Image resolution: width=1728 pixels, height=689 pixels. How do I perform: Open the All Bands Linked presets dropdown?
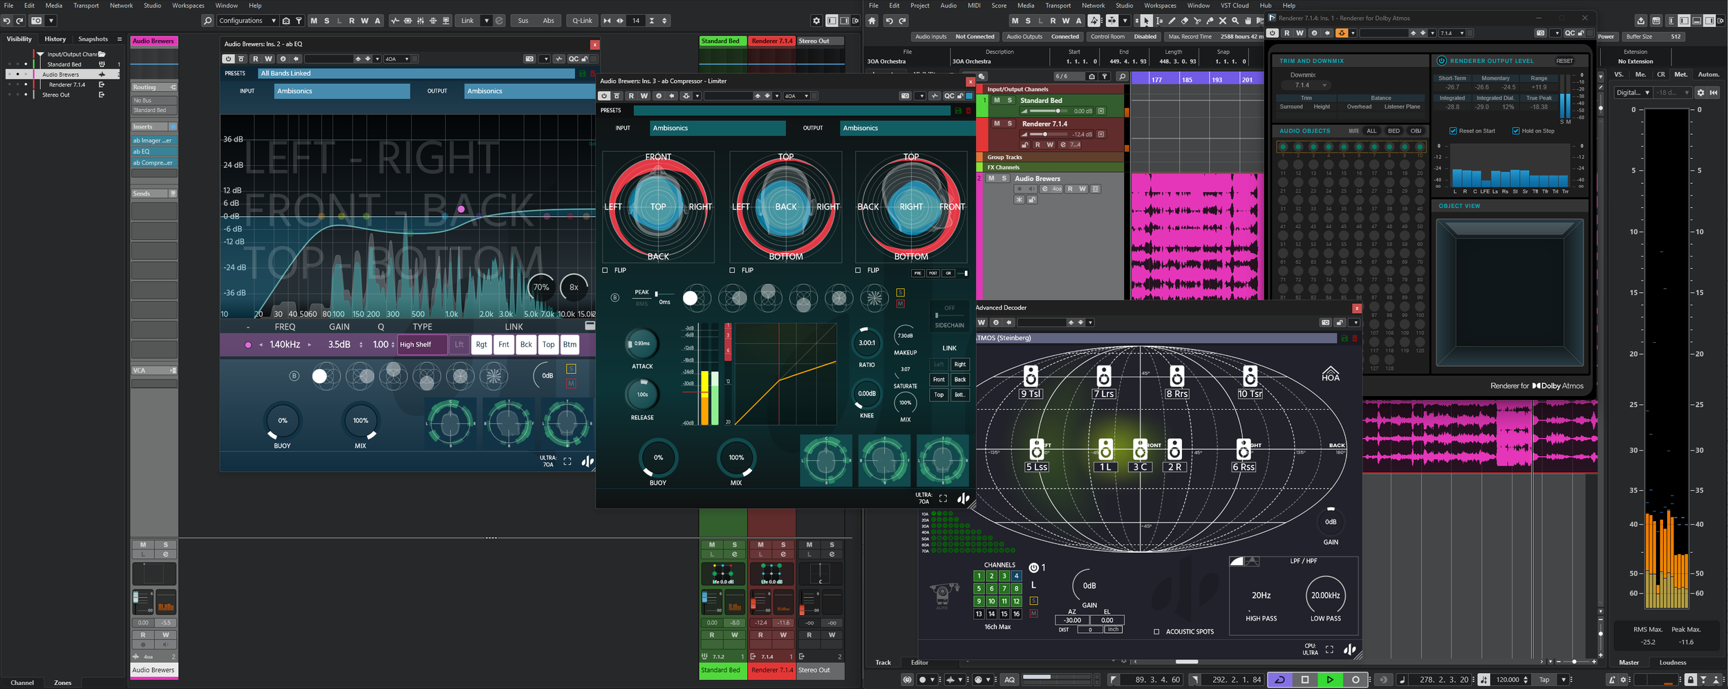[417, 73]
